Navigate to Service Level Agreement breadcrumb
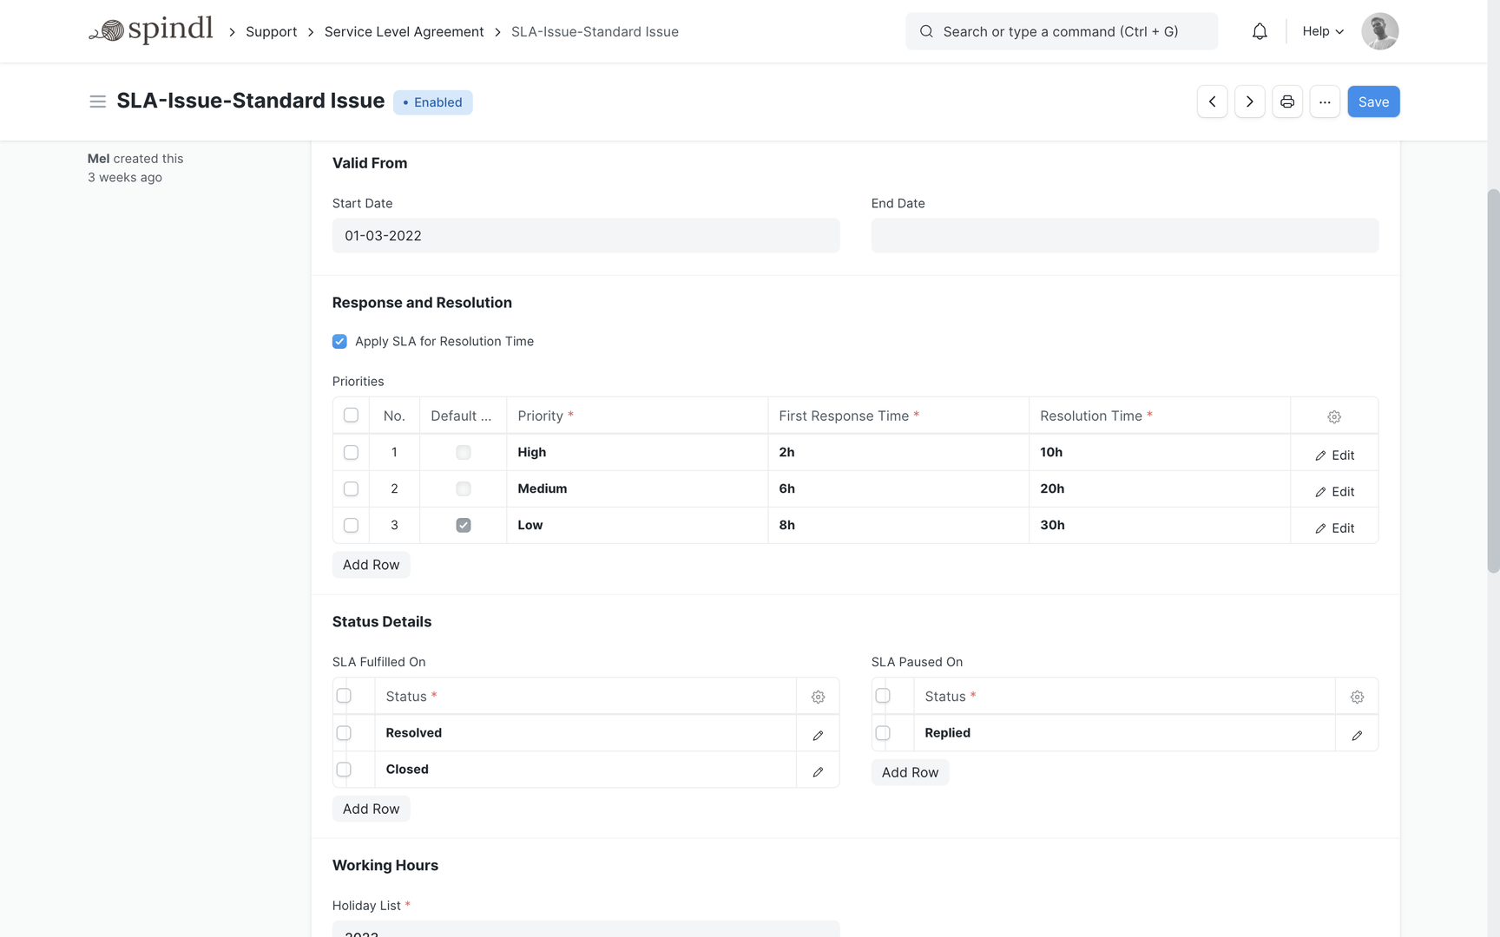This screenshot has width=1500, height=937. pos(404,32)
